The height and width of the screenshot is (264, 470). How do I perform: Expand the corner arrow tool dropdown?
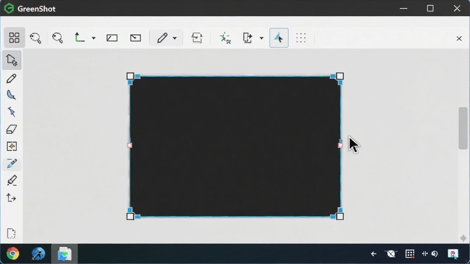[x=94, y=38]
